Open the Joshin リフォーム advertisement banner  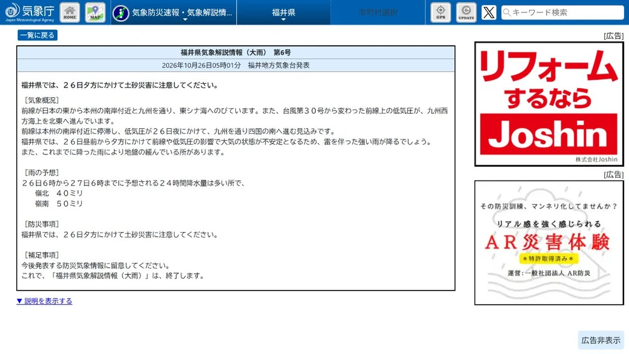[x=548, y=104]
